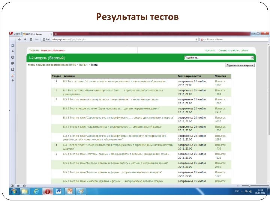View attempts for test Б.1 row
270x203 pixels.
coord(220,92)
